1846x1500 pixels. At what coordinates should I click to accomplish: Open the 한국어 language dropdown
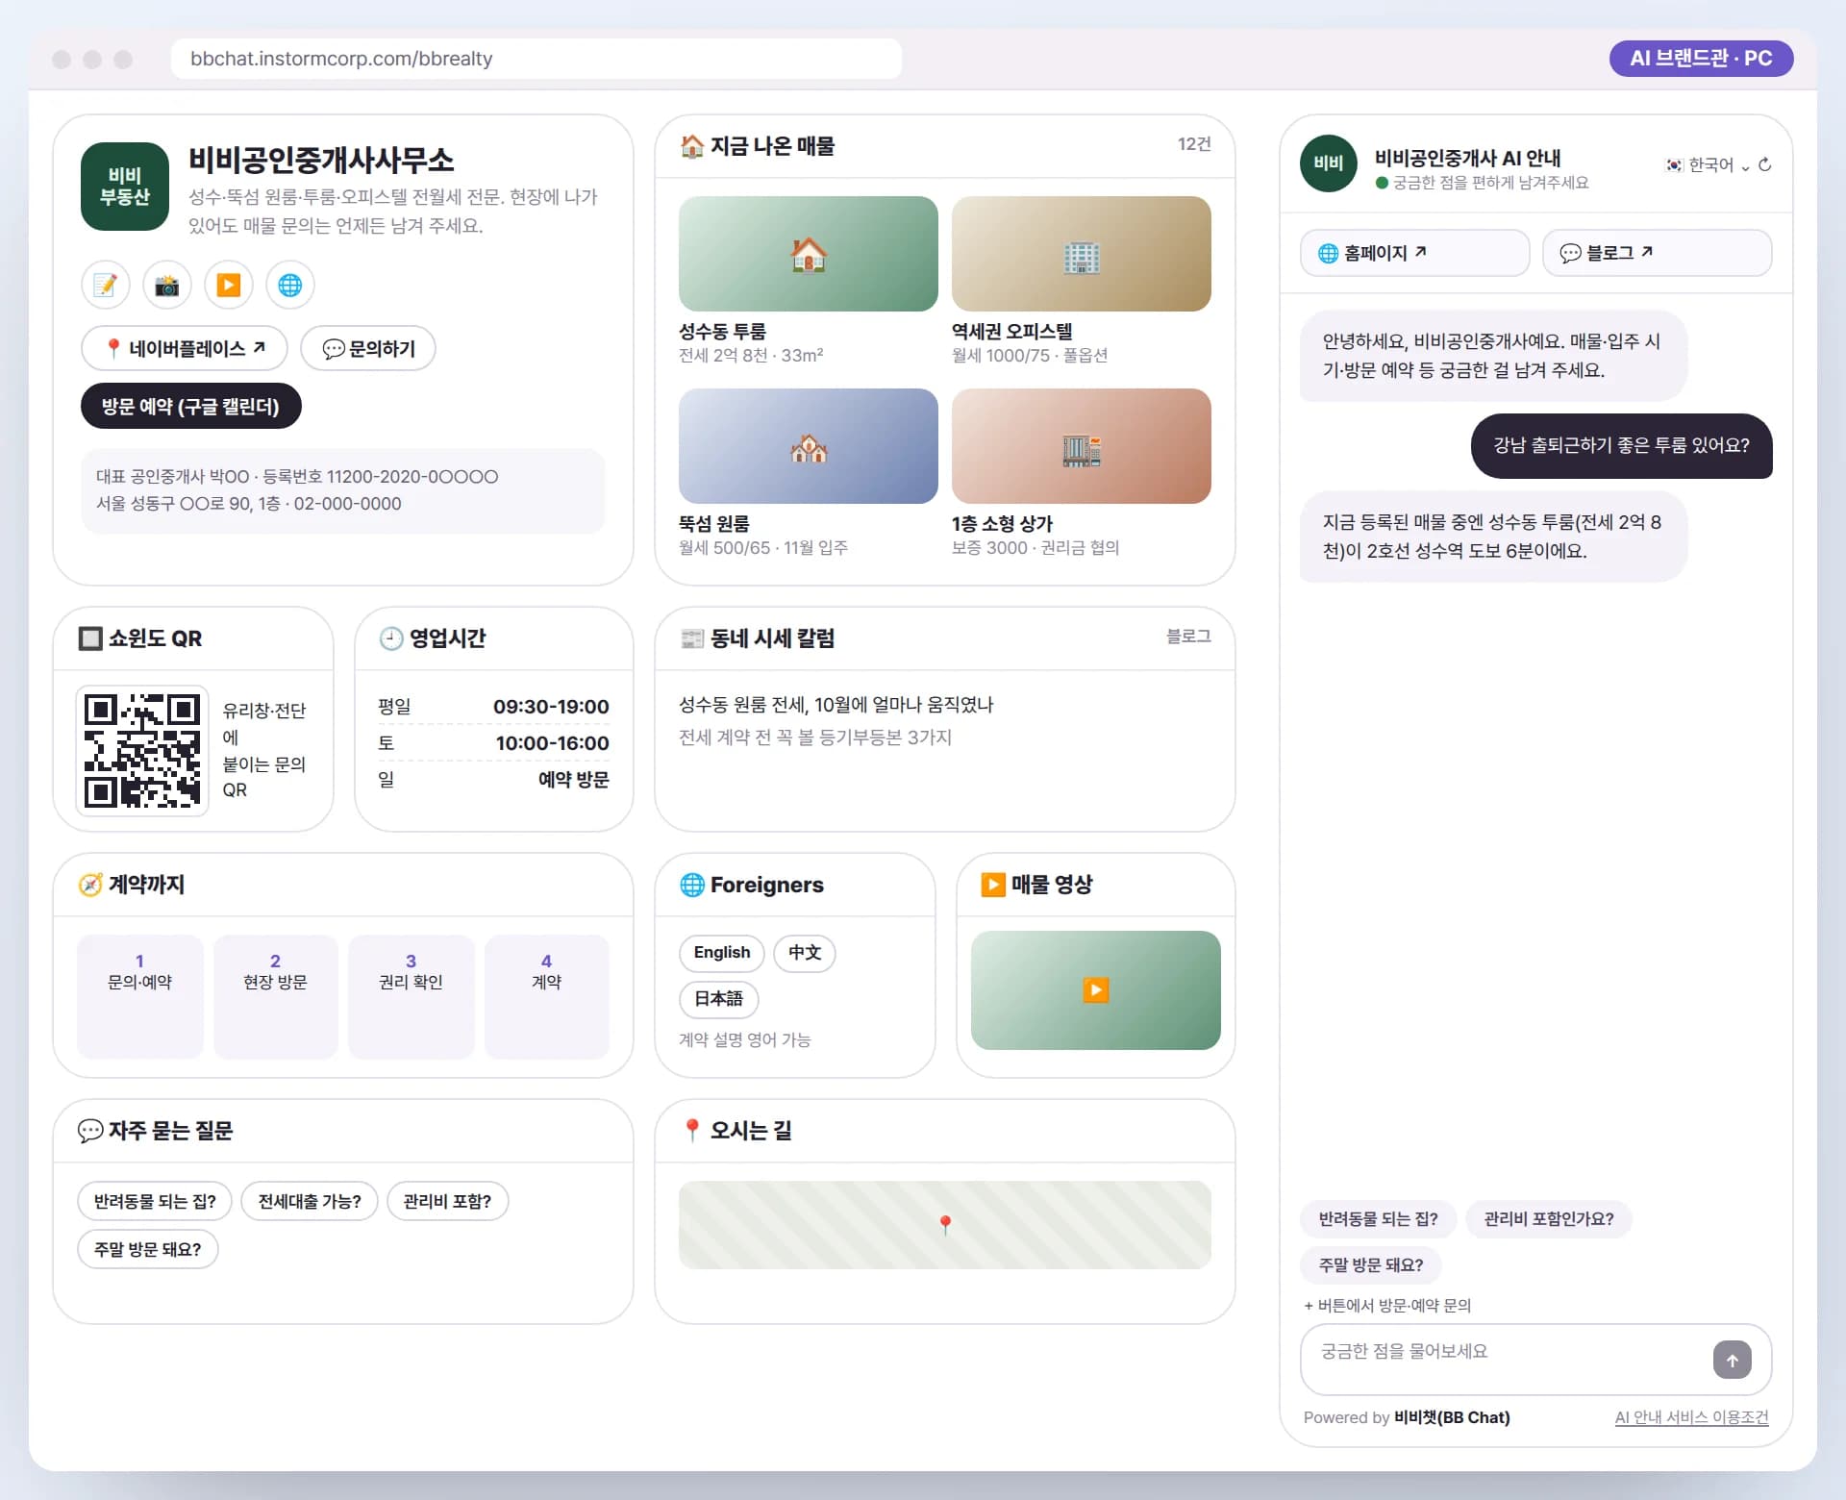[1708, 164]
